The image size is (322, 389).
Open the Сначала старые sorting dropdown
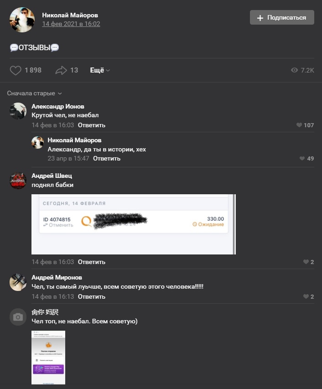pyautogui.click(x=34, y=93)
